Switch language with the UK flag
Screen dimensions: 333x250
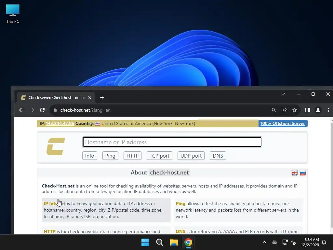coord(295,173)
